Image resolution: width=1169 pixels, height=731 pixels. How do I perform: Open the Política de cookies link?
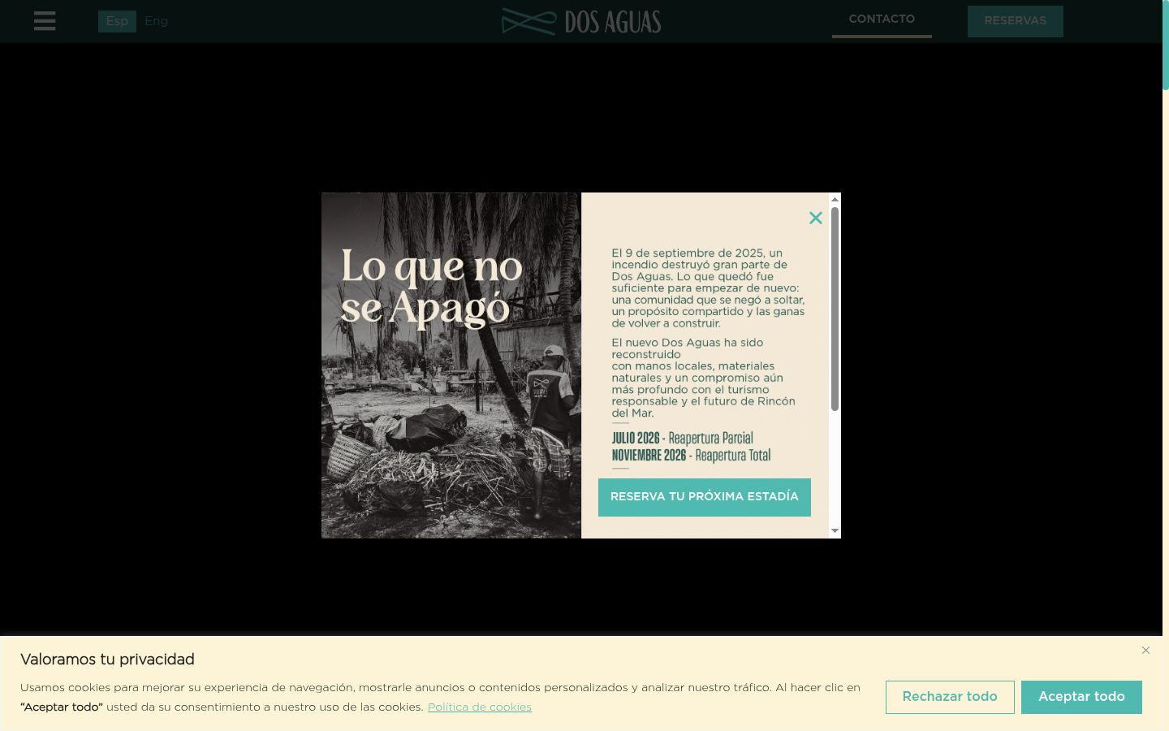tap(480, 707)
